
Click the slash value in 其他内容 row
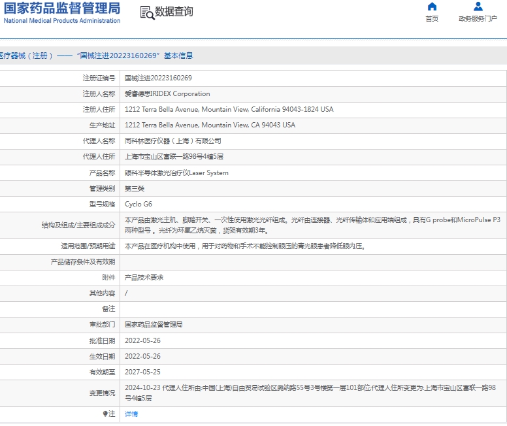[x=126, y=293]
